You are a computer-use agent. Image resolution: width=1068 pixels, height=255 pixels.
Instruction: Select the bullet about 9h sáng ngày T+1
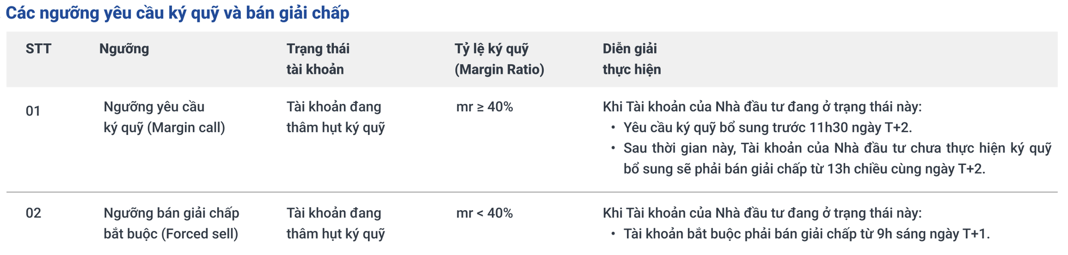tap(806, 234)
